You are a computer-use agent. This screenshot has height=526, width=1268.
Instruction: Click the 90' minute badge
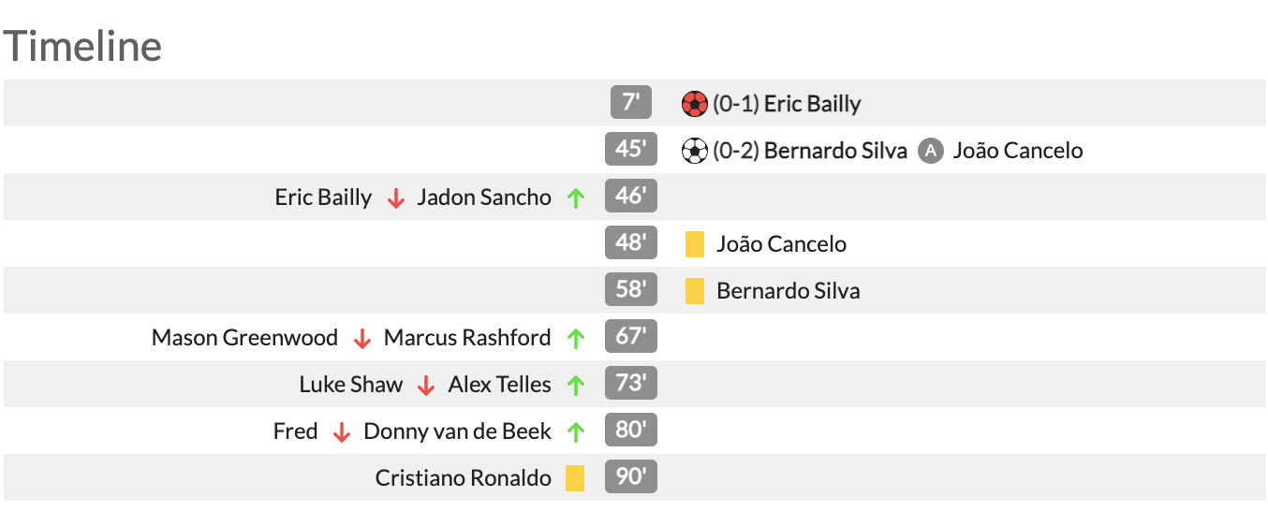click(x=630, y=477)
